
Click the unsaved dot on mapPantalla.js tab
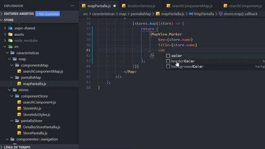[115, 6]
